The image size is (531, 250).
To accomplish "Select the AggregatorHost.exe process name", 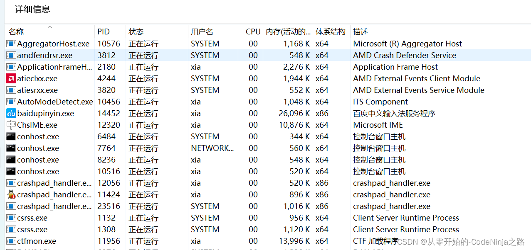I will tap(53, 44).
